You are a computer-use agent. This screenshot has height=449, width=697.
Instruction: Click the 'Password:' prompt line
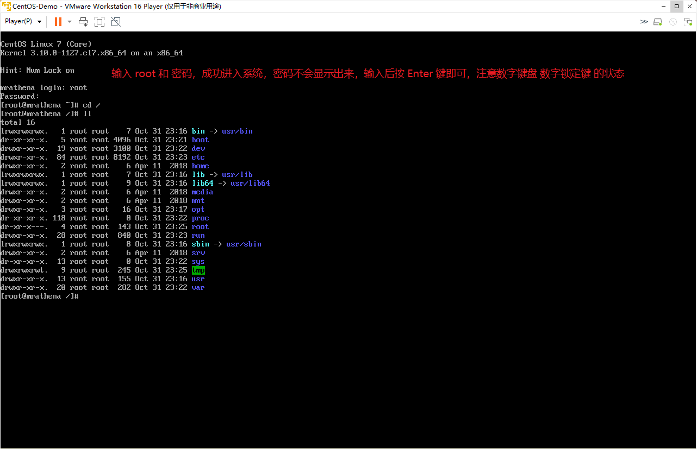click(x=20, y=96)
